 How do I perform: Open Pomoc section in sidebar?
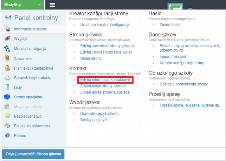[20, 135]
